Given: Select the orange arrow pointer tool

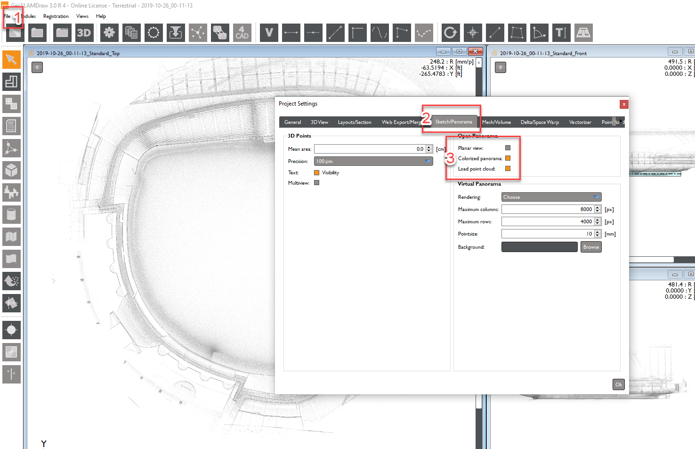Looking at the screenshot, I should tap(11, 60).
